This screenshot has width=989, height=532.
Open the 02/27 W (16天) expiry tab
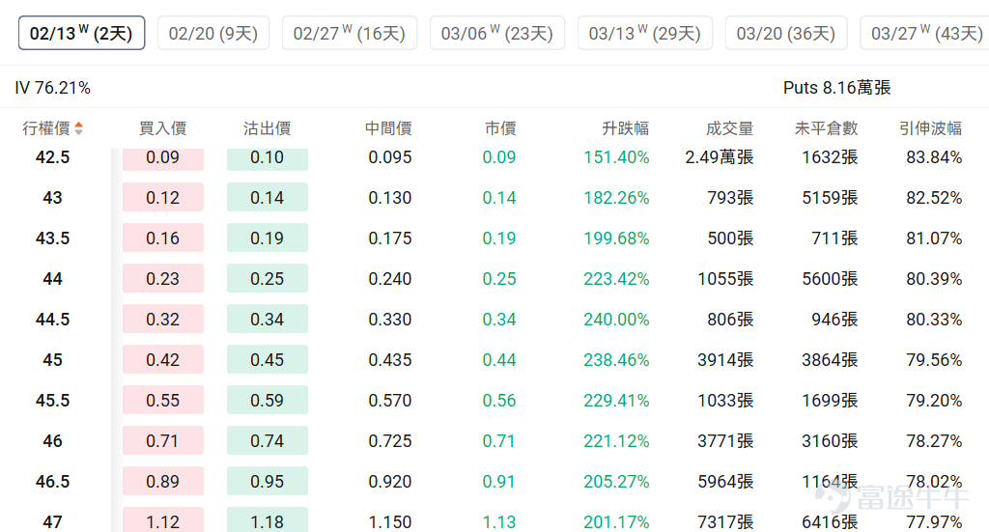[x=350, y=34]
